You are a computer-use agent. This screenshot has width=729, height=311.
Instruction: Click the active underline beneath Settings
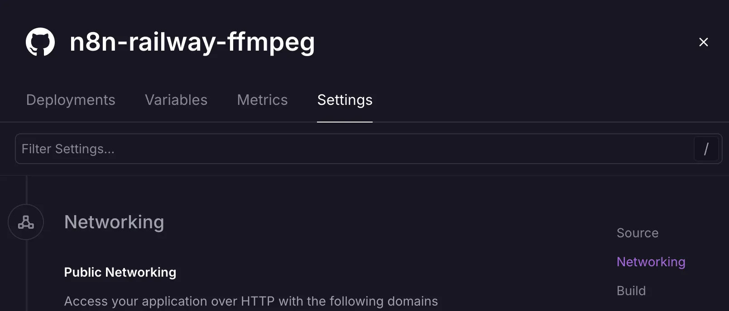[345, 122]
